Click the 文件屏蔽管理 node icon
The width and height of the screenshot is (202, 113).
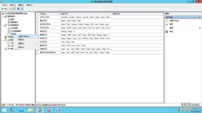pyautogui.click(x=6, y=25)
